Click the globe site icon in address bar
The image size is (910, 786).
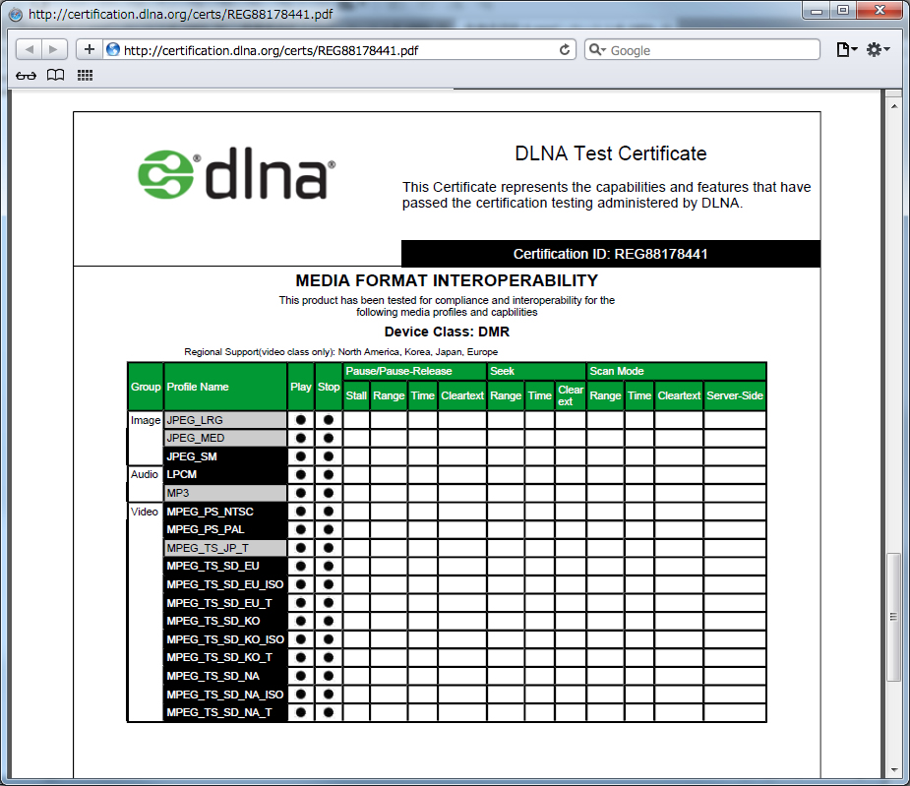(x=113, y=50)
